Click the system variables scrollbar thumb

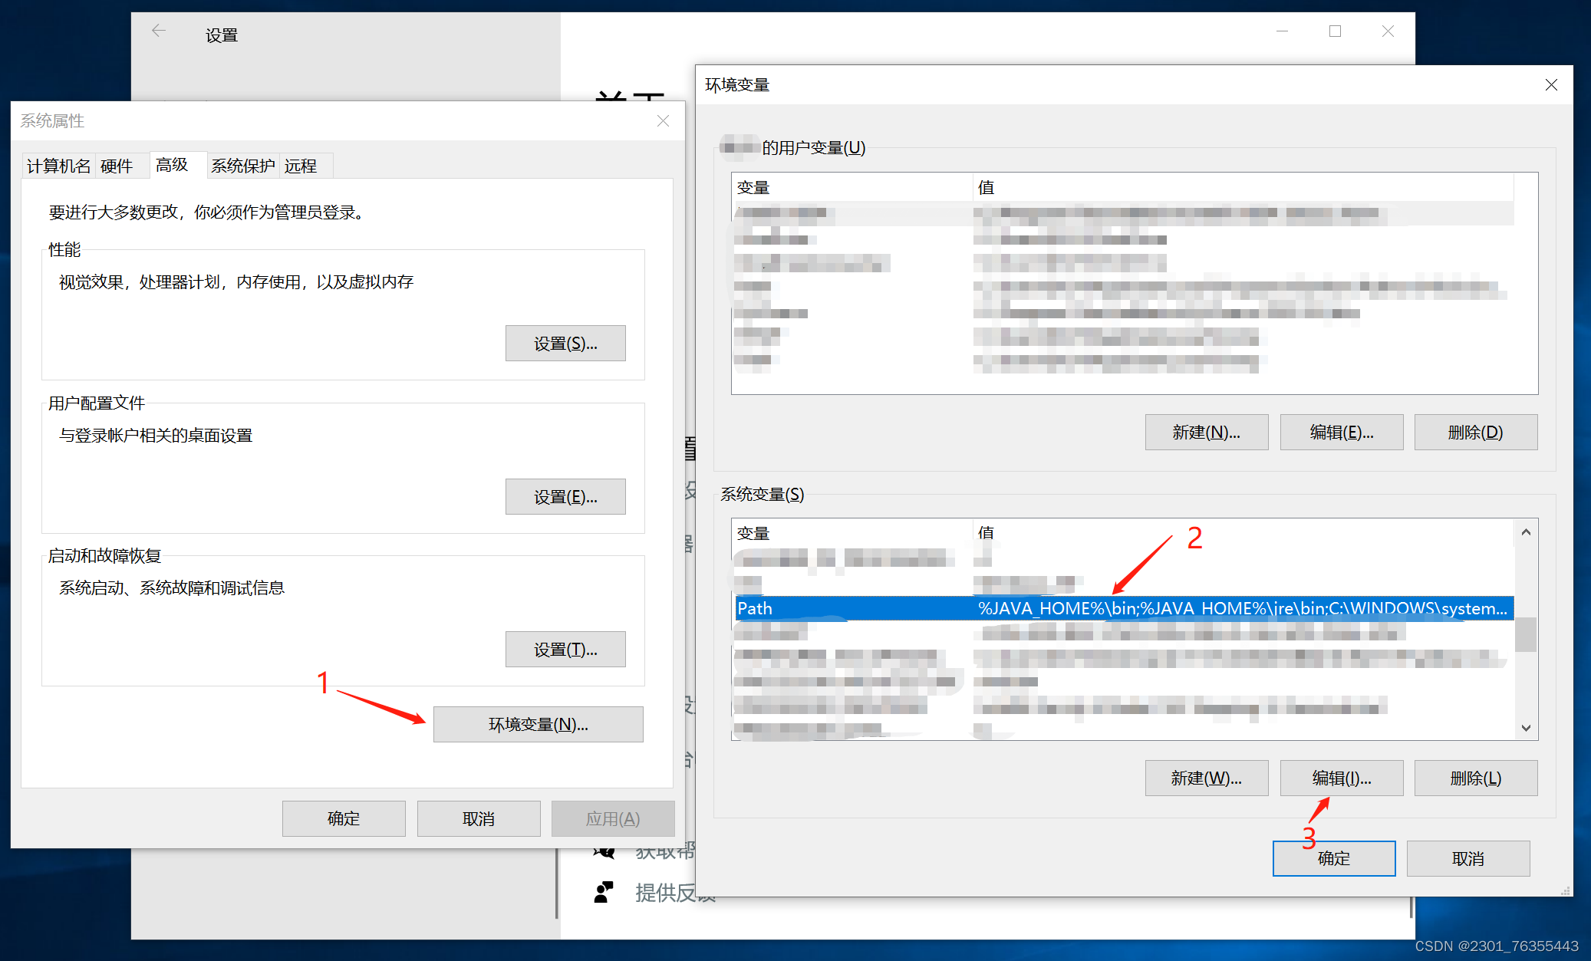point(1526,634)
